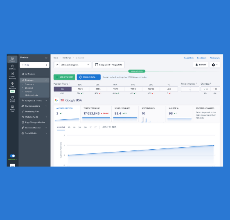Open Content Marketing section icon
Image resolution: width=230 pixels, height=220 pixels.
tap(12, 76)
